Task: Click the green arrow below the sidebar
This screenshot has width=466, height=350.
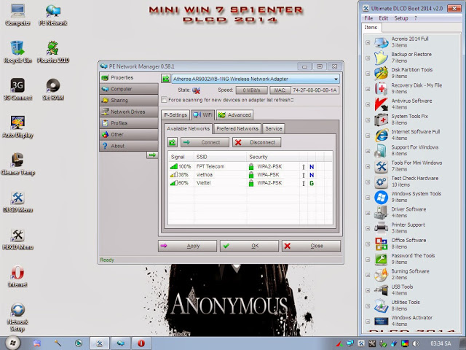Action: pos(152,155)
